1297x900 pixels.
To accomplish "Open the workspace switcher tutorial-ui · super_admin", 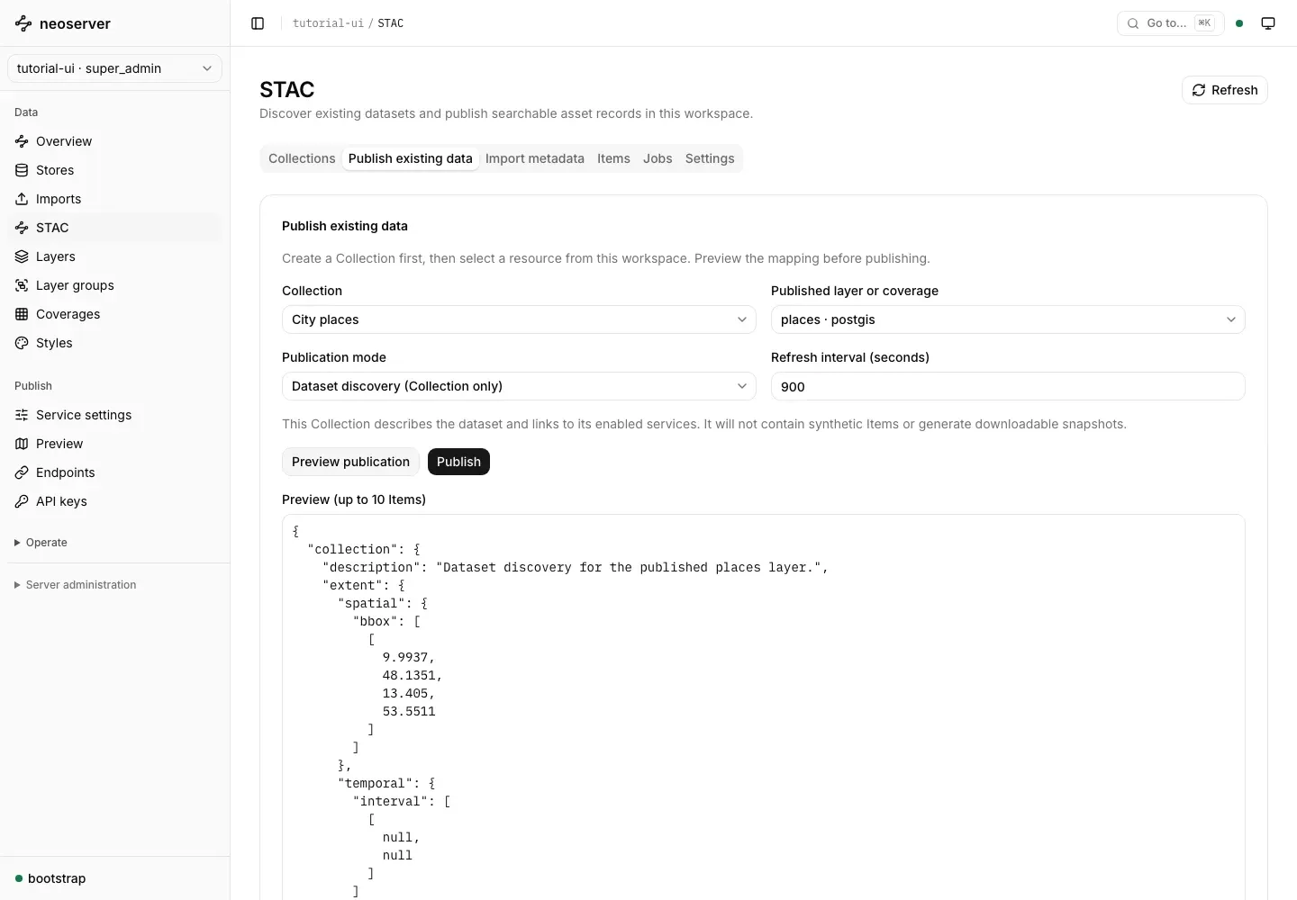I will (114, 68).
